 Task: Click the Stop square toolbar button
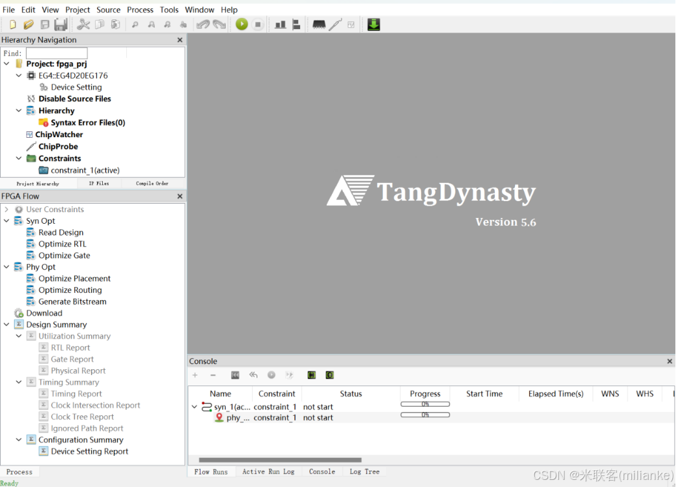[x=258, y=25]
